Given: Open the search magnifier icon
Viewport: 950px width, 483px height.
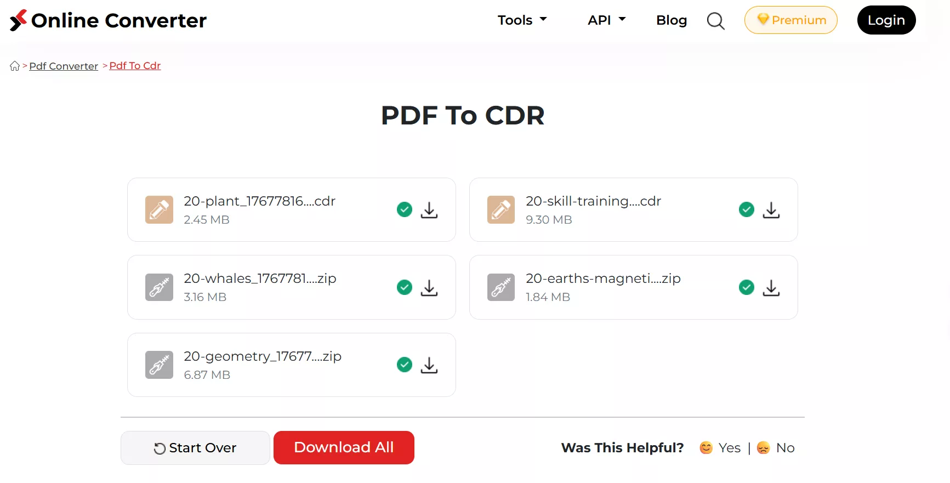Looking at the screenshot, I should click(715, 21).
